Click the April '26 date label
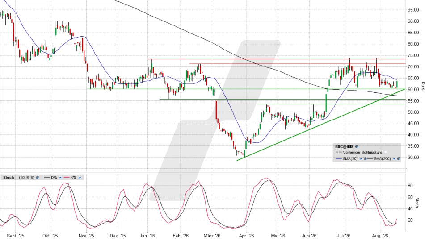429x241 pixels. [246, 236]
